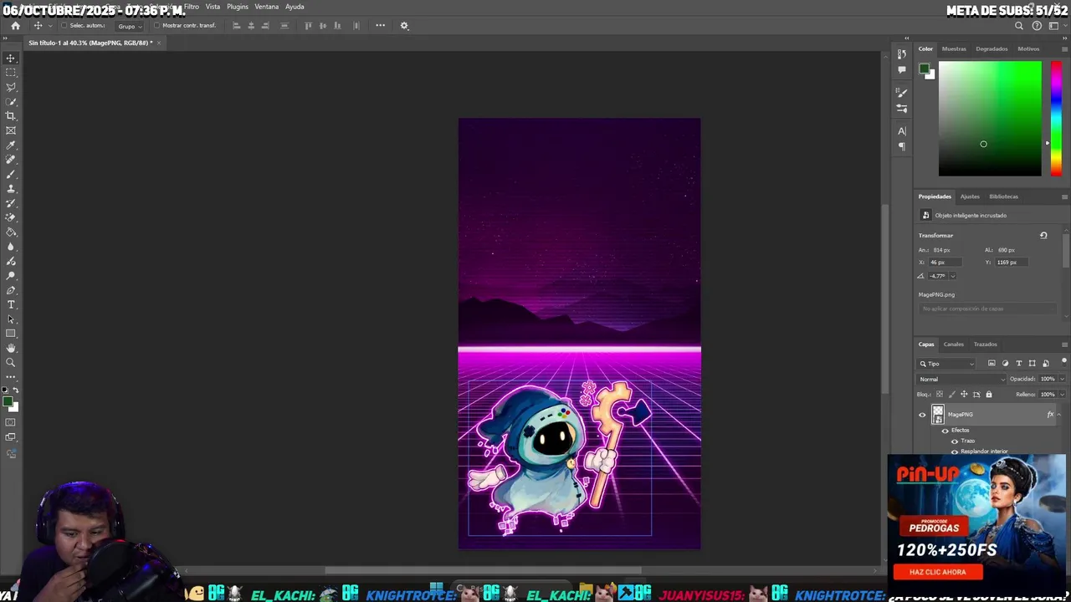Toggle lock all padlock icon
This screenshot has height=602, width=1071.
coord(988,394)
